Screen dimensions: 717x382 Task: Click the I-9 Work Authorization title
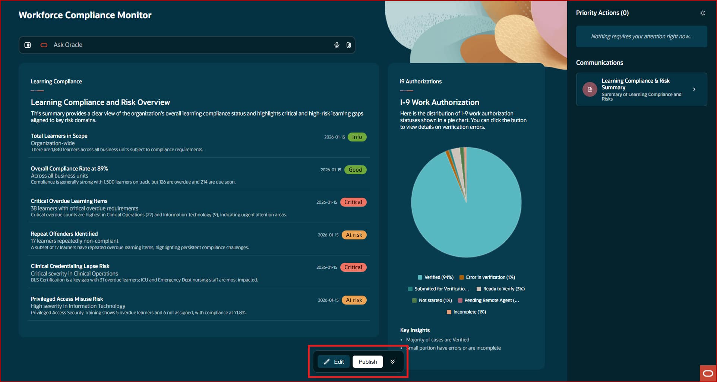pos(440,102)
